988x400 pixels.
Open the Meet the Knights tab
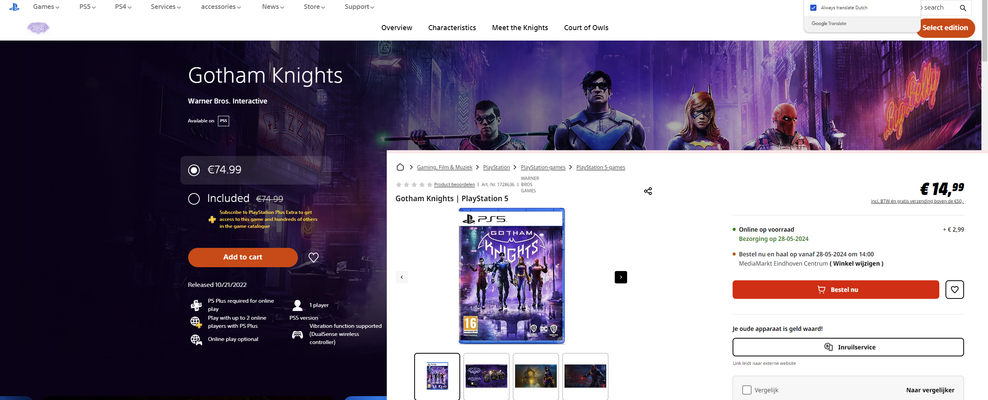[x=520, y=28]
